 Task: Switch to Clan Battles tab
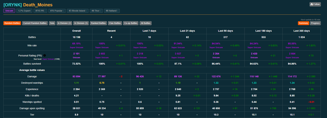click(x=115, y=23)
